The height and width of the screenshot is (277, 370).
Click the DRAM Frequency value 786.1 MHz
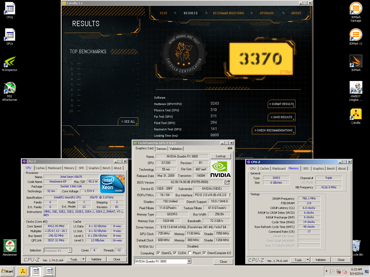pos(309,198)
